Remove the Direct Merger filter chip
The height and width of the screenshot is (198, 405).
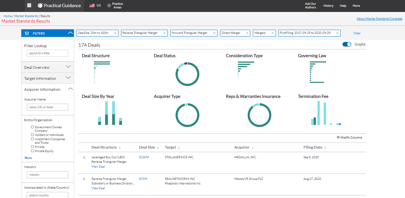tap(247, 33)
